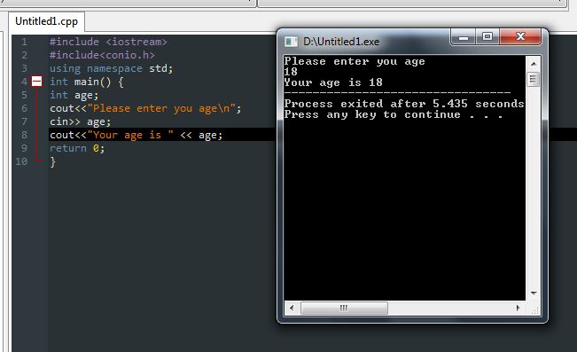577x352 pixels.
Task: Click the console window icon in its title bar
Action: [x=291, y=42]
